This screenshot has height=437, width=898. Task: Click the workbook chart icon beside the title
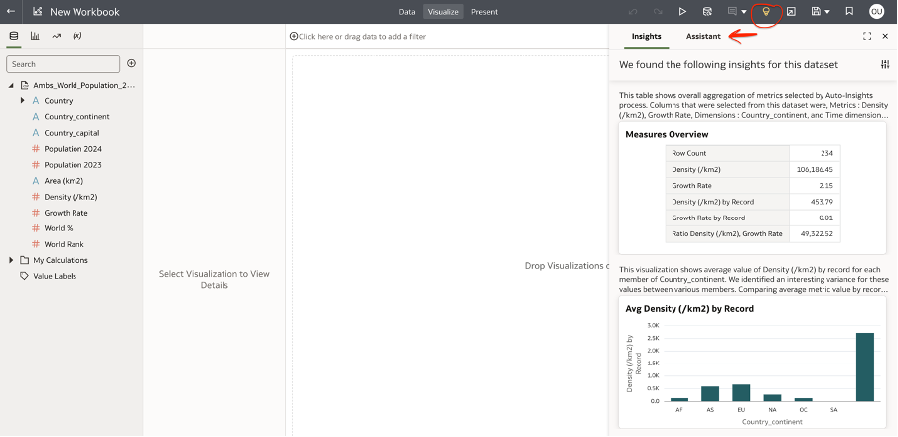(37, 12)
